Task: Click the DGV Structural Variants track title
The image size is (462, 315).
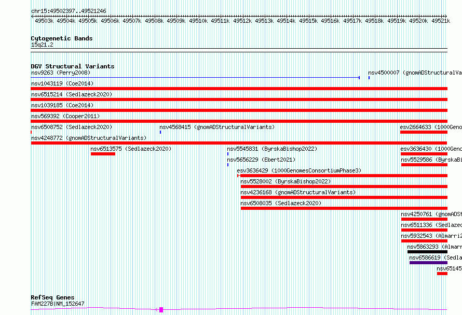Action: [x=73, y=66]
